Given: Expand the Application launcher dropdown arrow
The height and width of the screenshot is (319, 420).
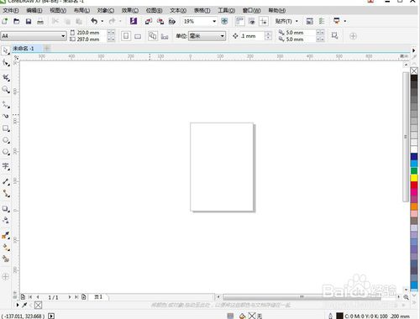Looking at the screenshot, I should point(345,21).
